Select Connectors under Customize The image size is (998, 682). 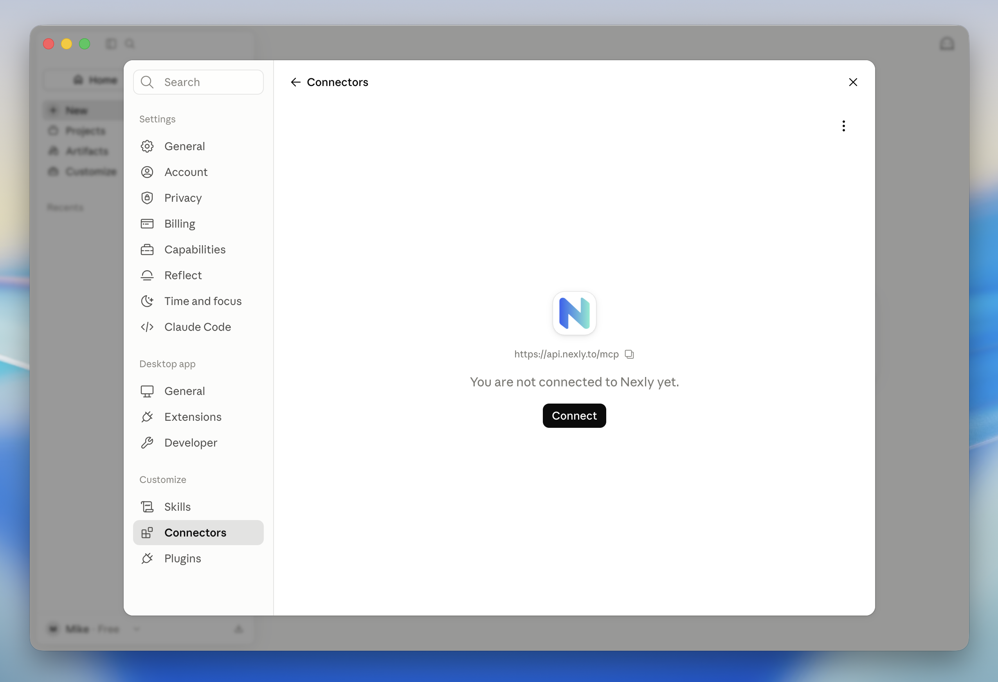coord(198,533)
